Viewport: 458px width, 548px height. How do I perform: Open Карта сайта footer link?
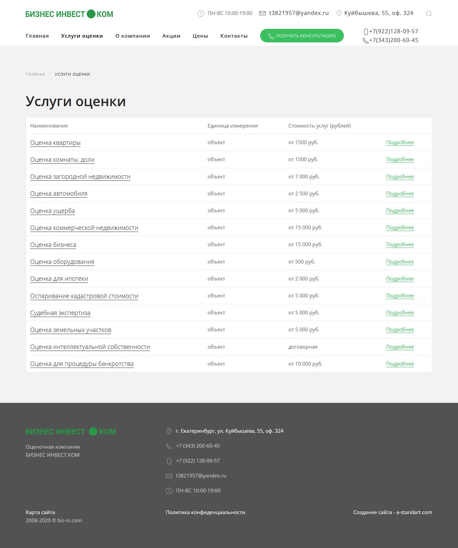[40, 512]
